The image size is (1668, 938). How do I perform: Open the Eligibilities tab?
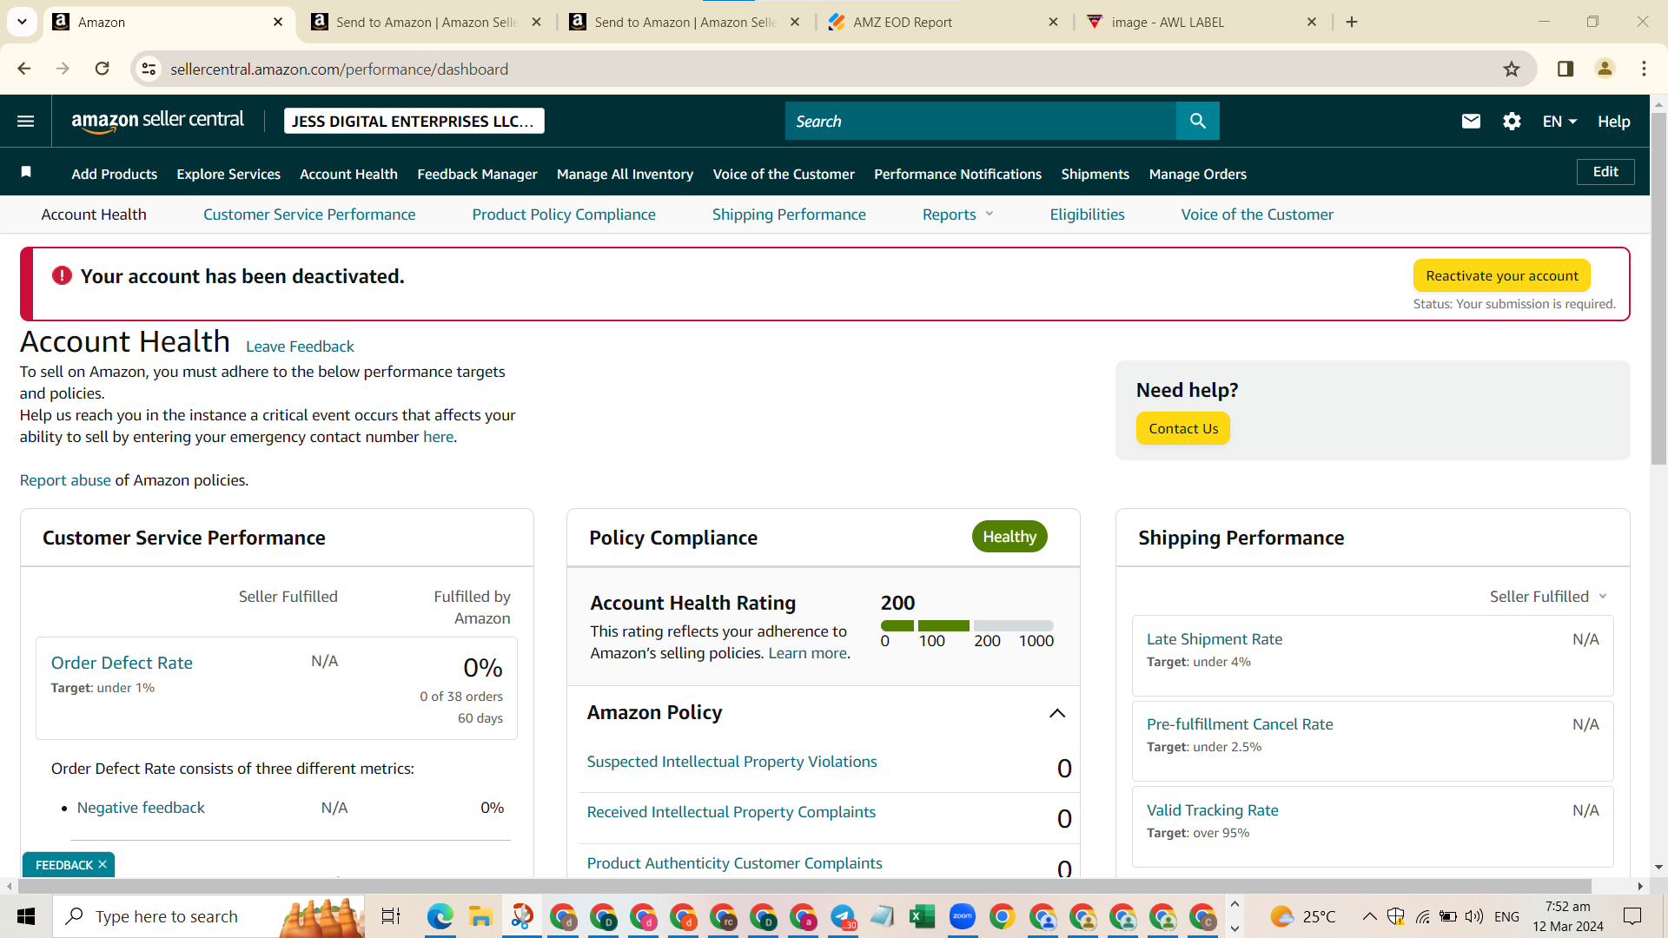pos(1087,215)
